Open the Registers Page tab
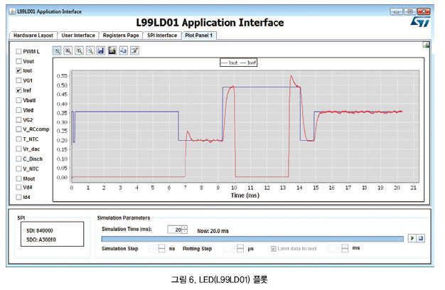The height and width of the screenshot is (290, 445). (121, 36)
